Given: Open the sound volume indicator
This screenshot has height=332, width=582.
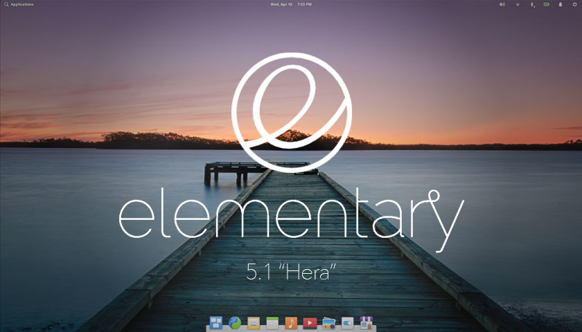Looking at the screenshot, I should click(502, 4).
